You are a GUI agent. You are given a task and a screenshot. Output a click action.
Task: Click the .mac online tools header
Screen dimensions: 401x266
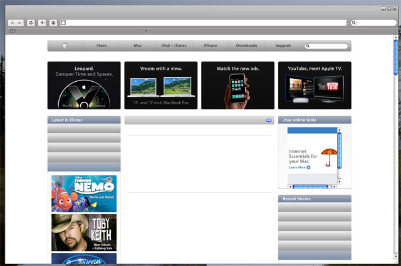(315, 120)
